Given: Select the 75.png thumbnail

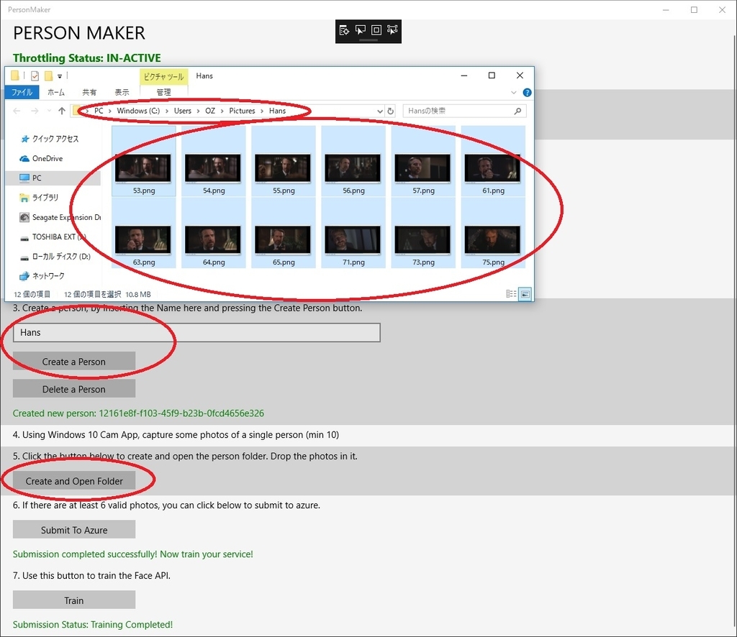Looking at the screenshot, I should pos(493,233).
